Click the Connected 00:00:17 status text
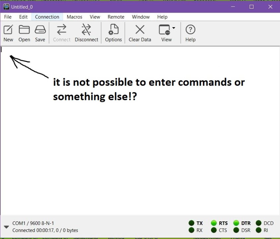This screenshot has height=239, width=280. click(x=45, y=230)
